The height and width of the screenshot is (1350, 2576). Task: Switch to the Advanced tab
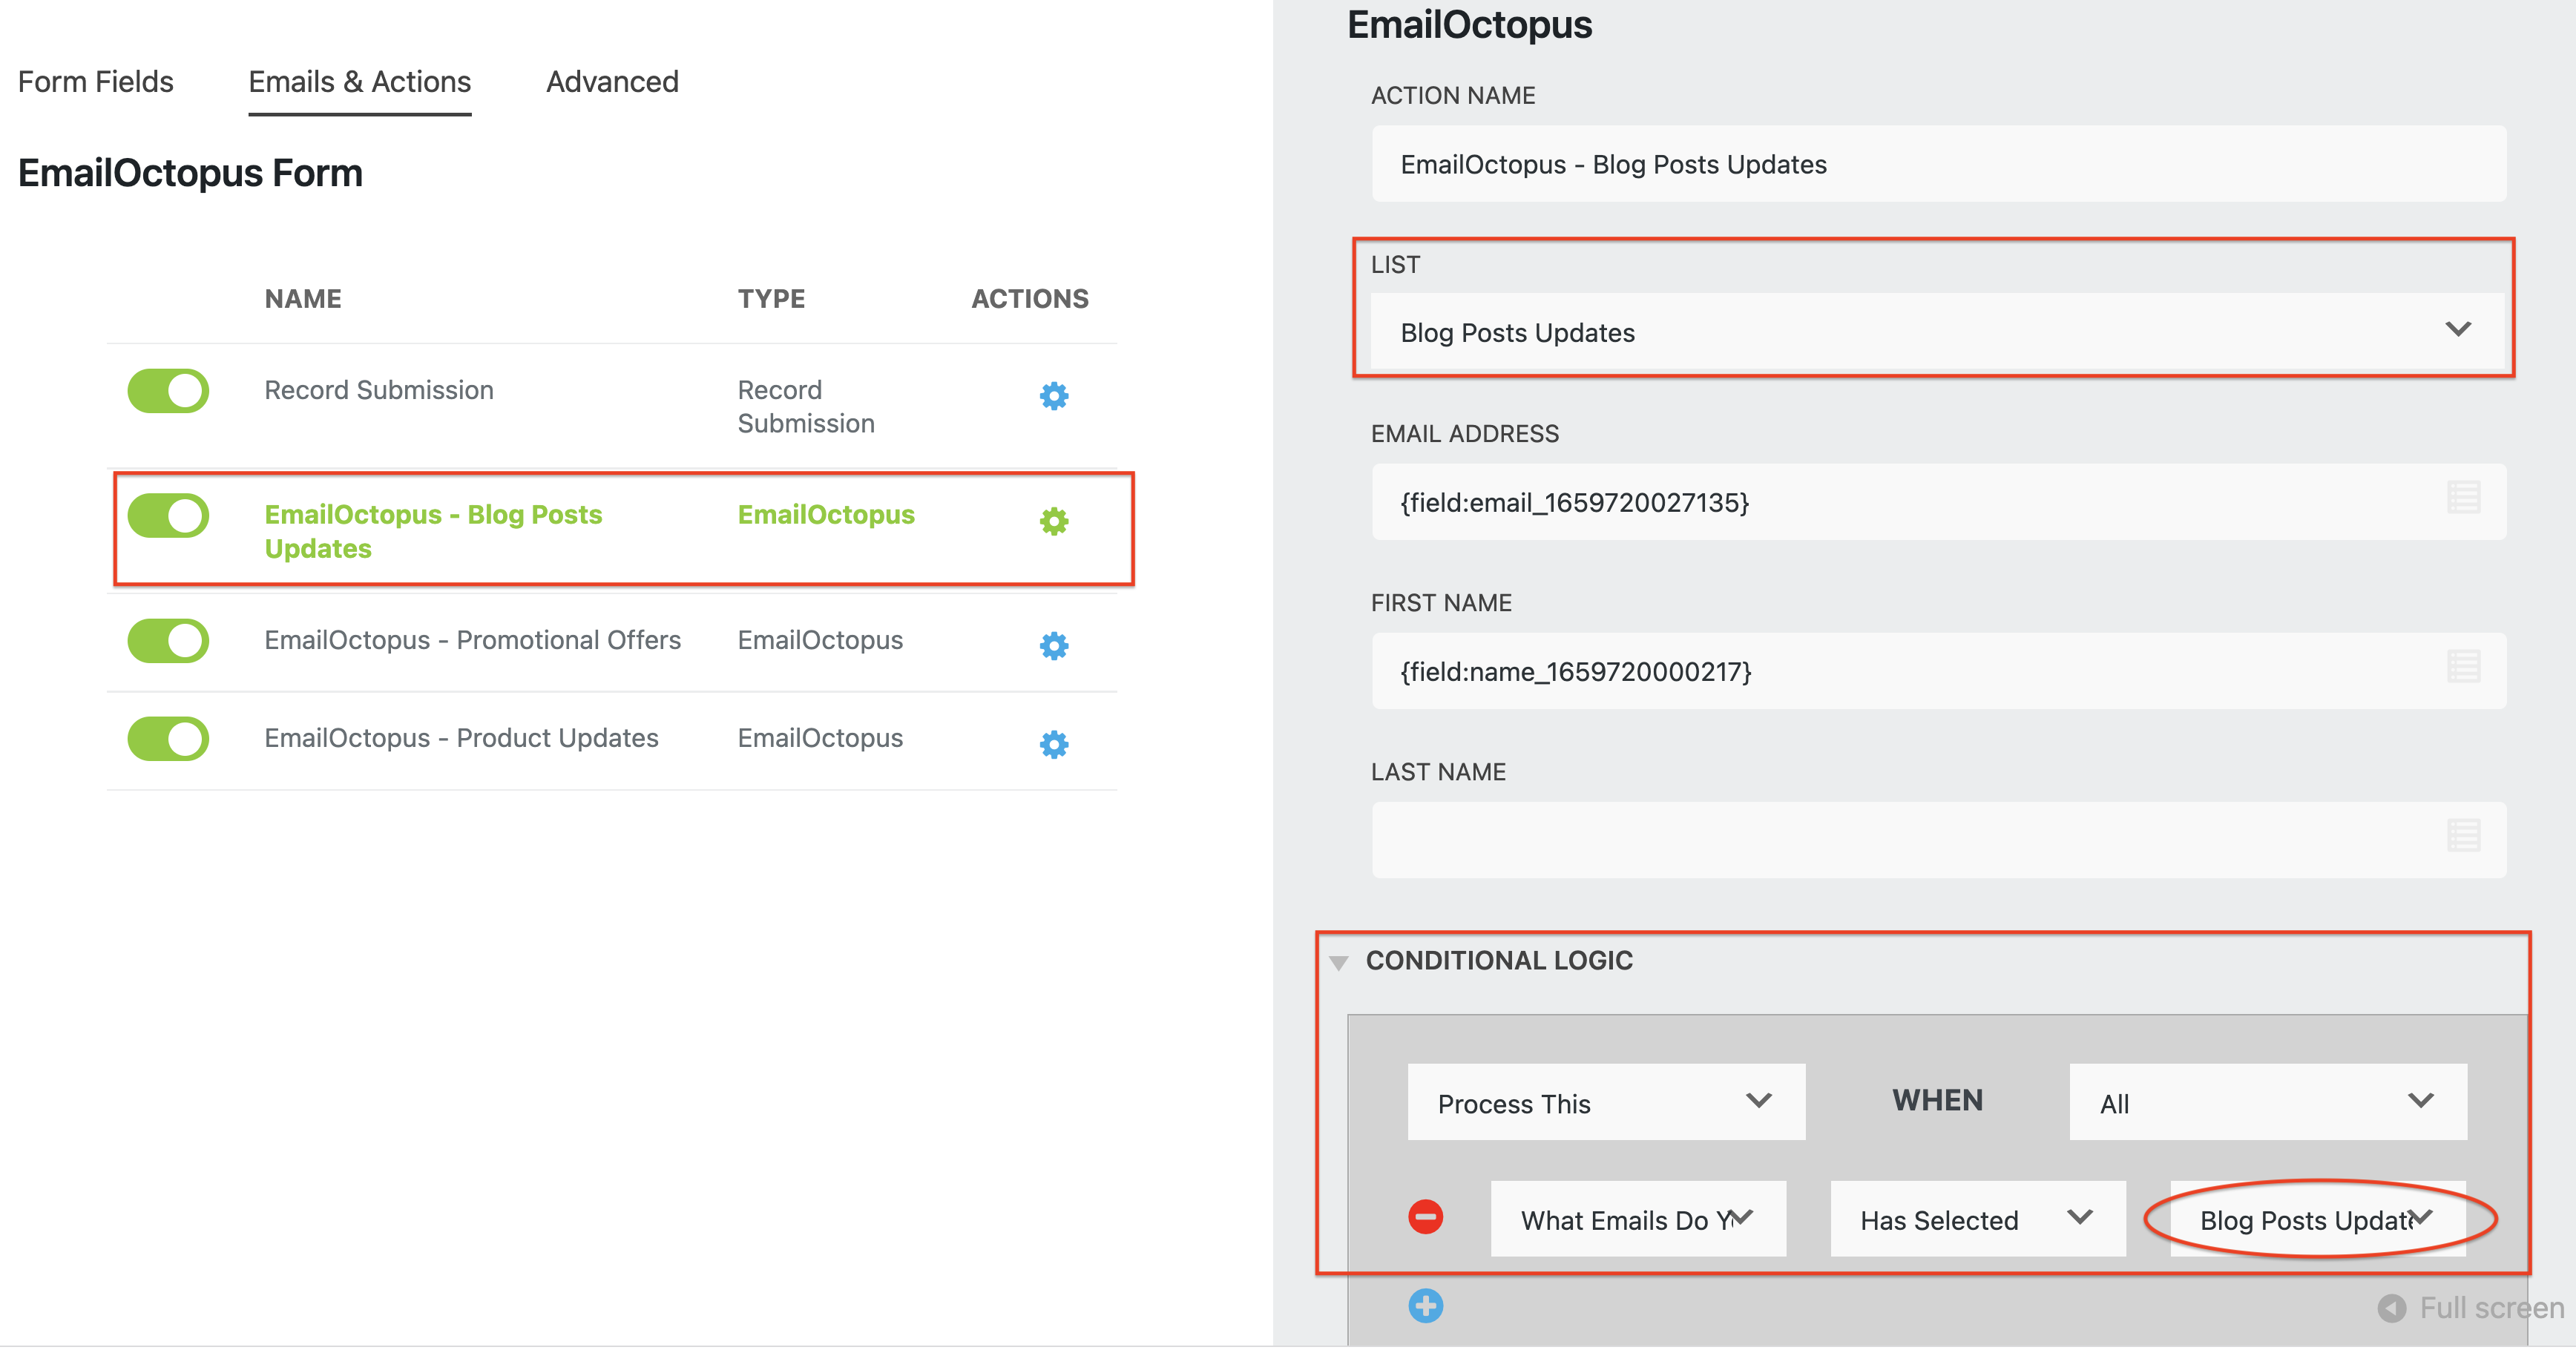[x=611, y=81]
